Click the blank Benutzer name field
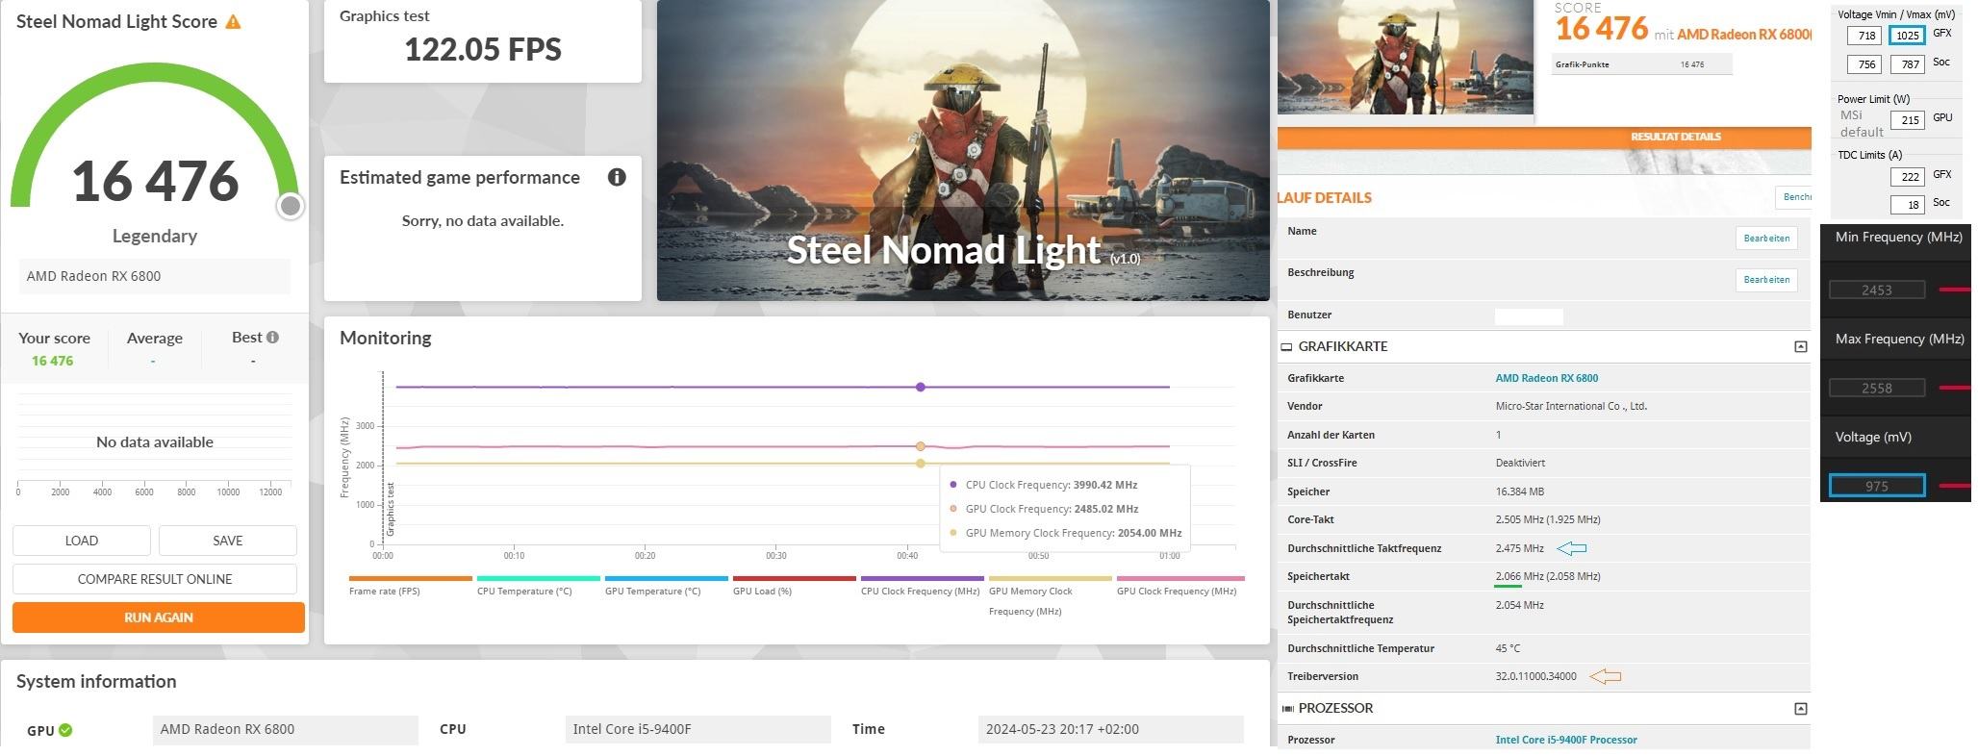Image resolution: width=1978 pixels, height=756 pixels. (1529, 316)
